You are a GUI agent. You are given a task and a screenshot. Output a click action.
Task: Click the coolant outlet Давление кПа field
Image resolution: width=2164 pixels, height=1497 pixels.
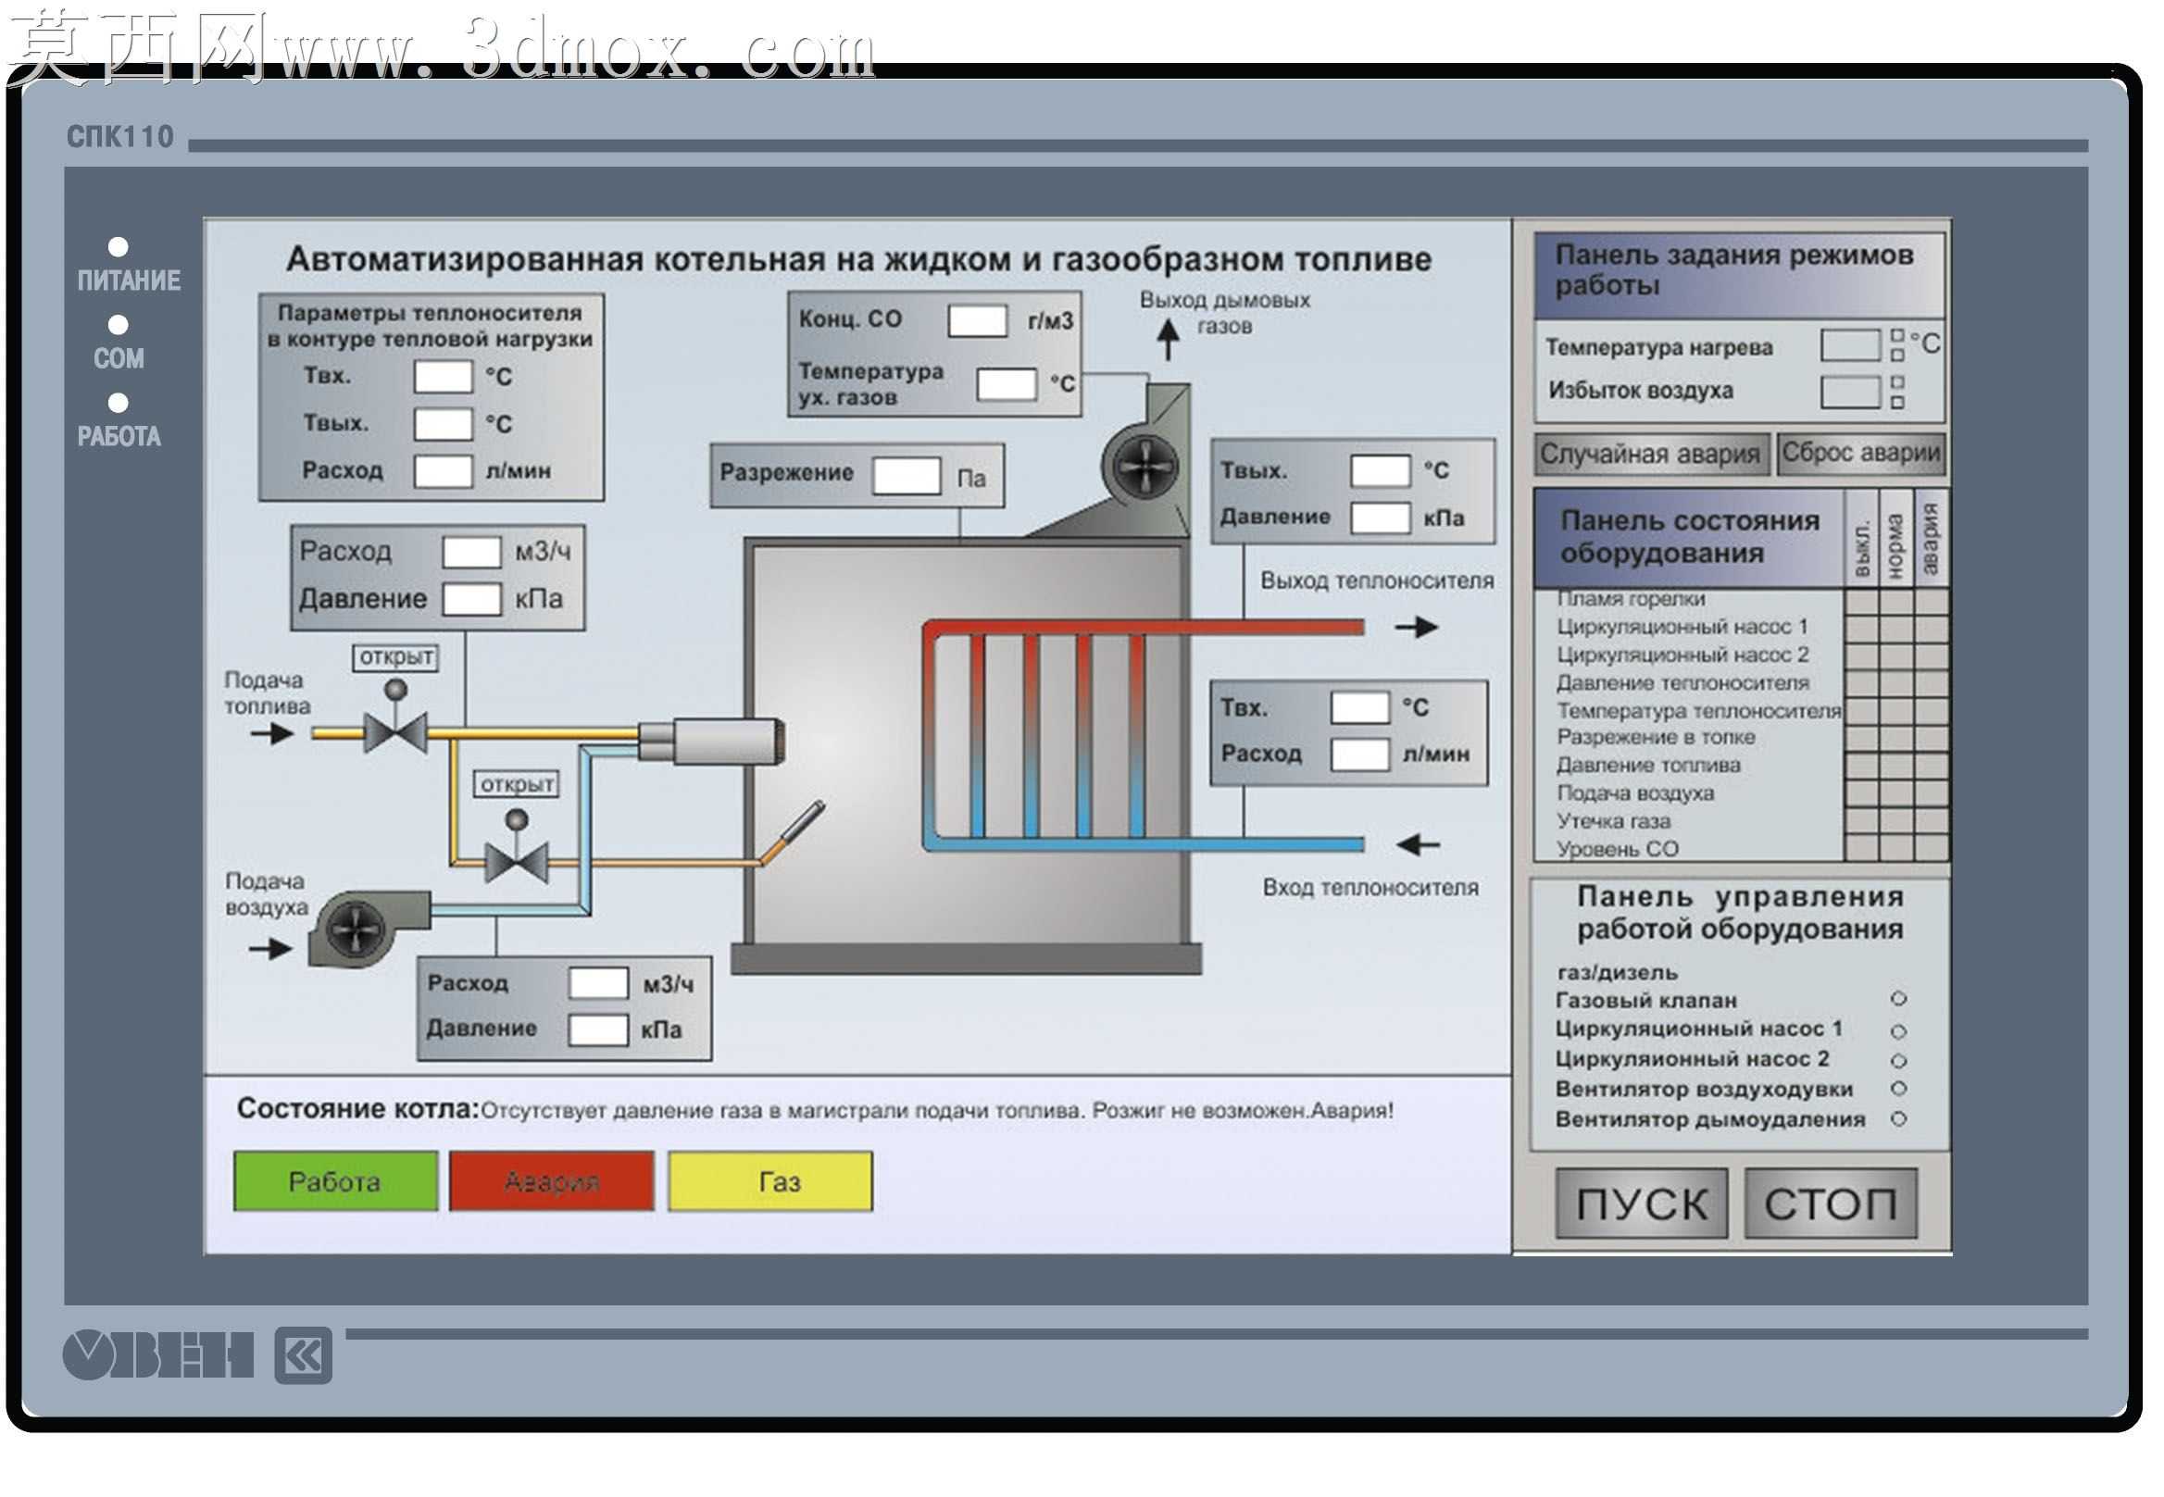pos(1381,518)
